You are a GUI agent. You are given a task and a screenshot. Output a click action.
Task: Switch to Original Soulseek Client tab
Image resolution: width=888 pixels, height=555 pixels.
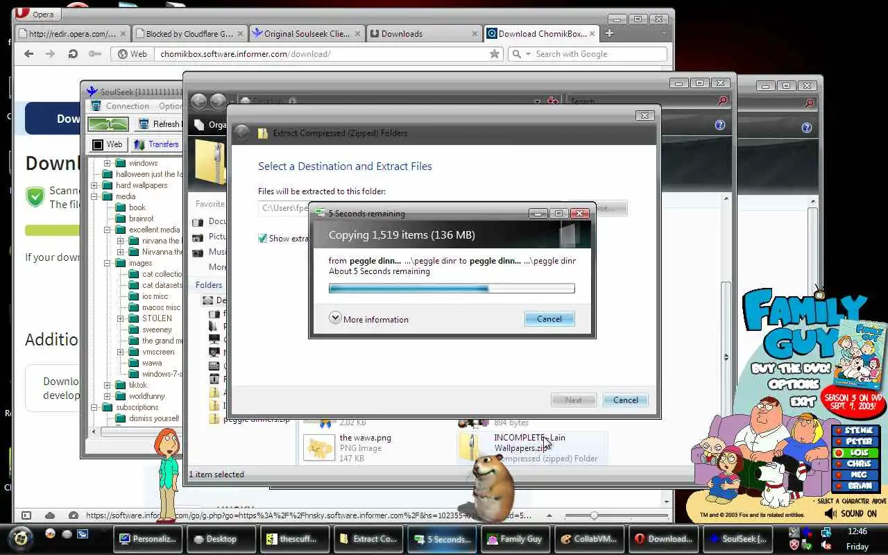point(306,33)
